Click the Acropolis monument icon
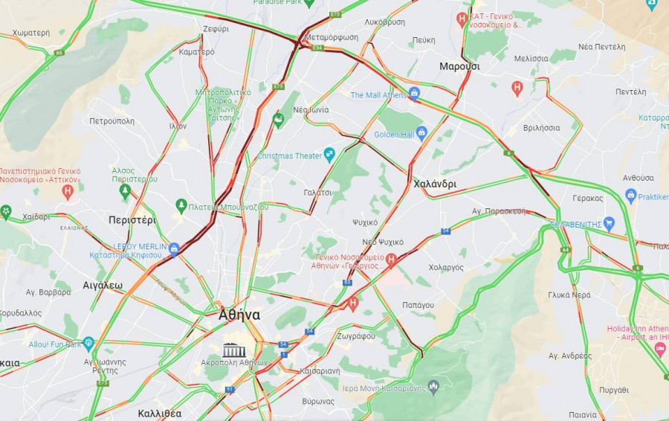Image resolution: width=669 pixels, height=421 pixels. [234, 350]
